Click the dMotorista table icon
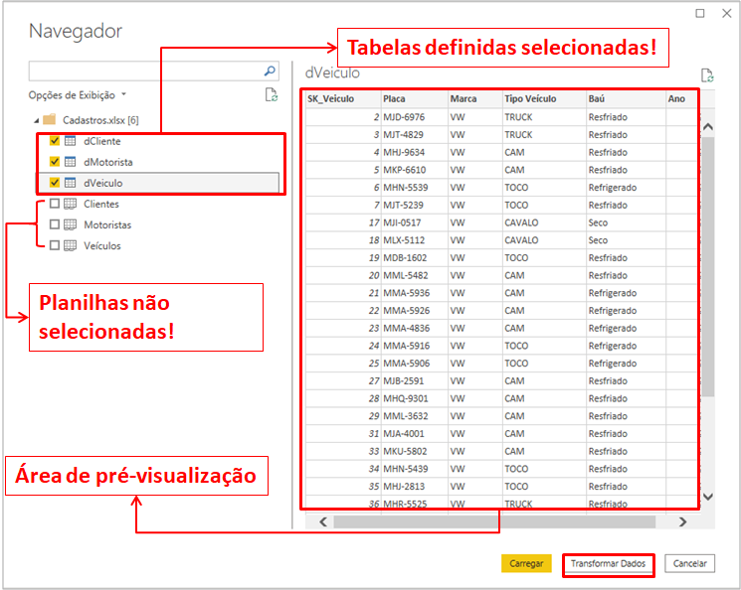Viewport: 741px width, 590px height. pos(71,162)
